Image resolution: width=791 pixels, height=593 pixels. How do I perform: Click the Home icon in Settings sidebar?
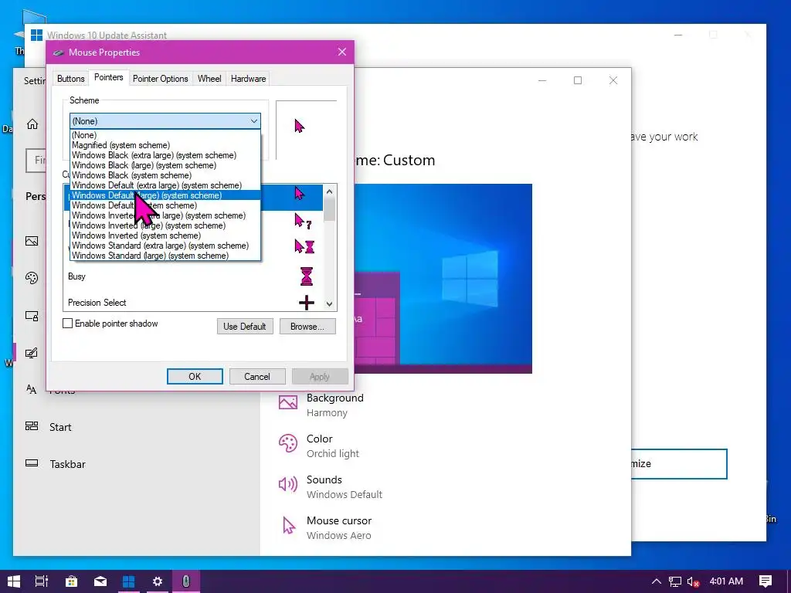[x=32, y=124]
